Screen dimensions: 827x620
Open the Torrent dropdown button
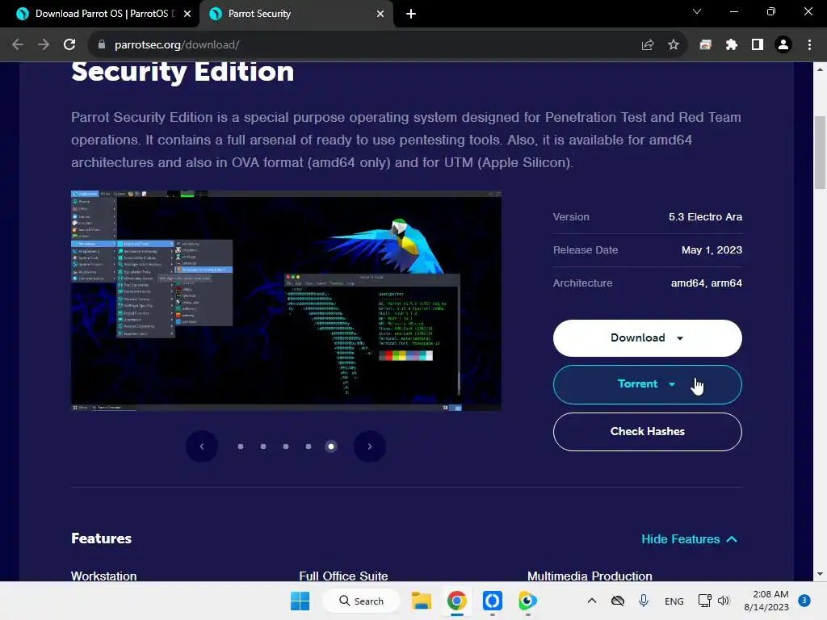point(647,384)
